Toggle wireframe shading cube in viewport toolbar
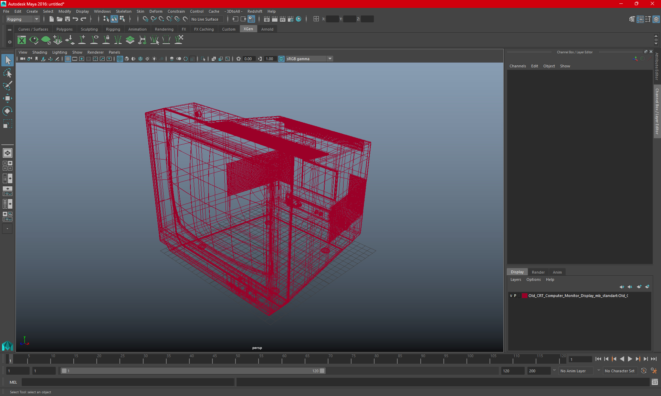The image size is (661, 396). [120, 59]
